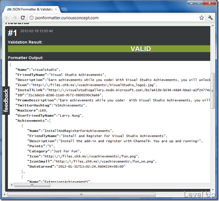Click the "Validation Result:" label
This screenshot has height=201, width=219.
tap(25, 42)
